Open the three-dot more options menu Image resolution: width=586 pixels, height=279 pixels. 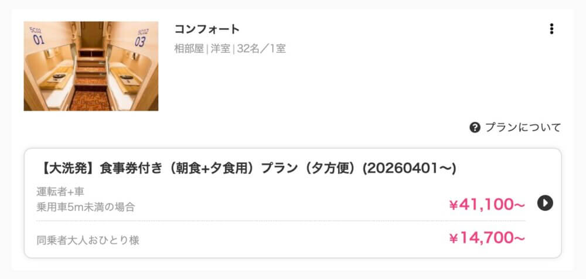pos(551,29)
